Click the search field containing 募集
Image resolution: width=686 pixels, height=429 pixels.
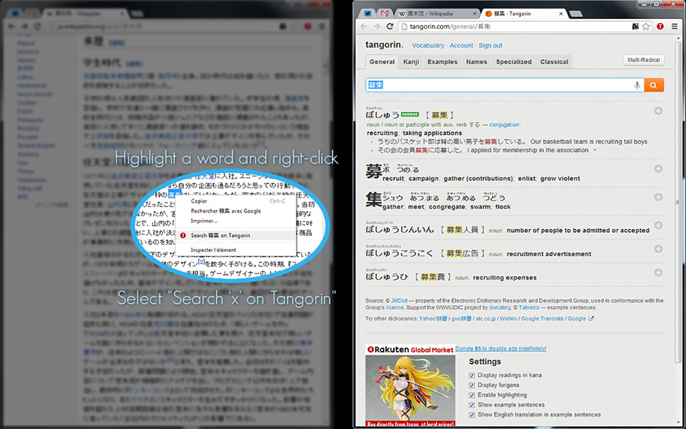504,85
